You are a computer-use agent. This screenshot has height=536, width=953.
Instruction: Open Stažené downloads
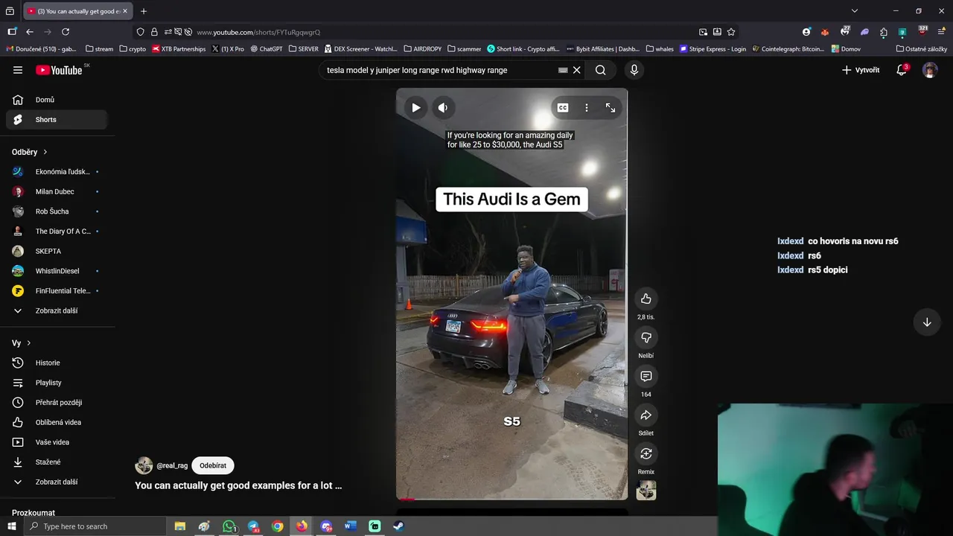click(57, 462)
